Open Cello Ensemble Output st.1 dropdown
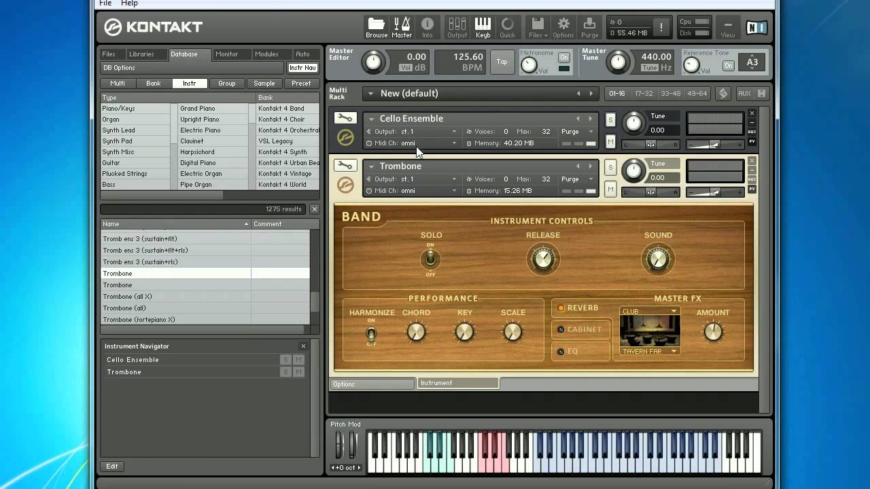 coord(412,132)
